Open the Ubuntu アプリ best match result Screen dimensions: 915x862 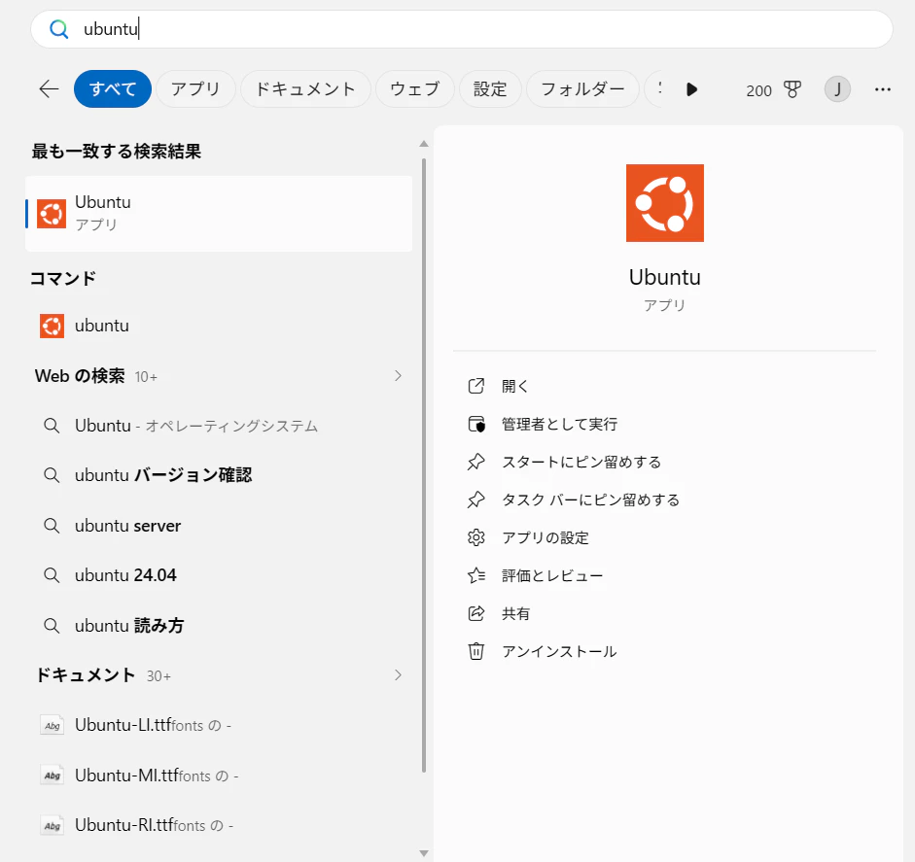[x=219, y=214]
